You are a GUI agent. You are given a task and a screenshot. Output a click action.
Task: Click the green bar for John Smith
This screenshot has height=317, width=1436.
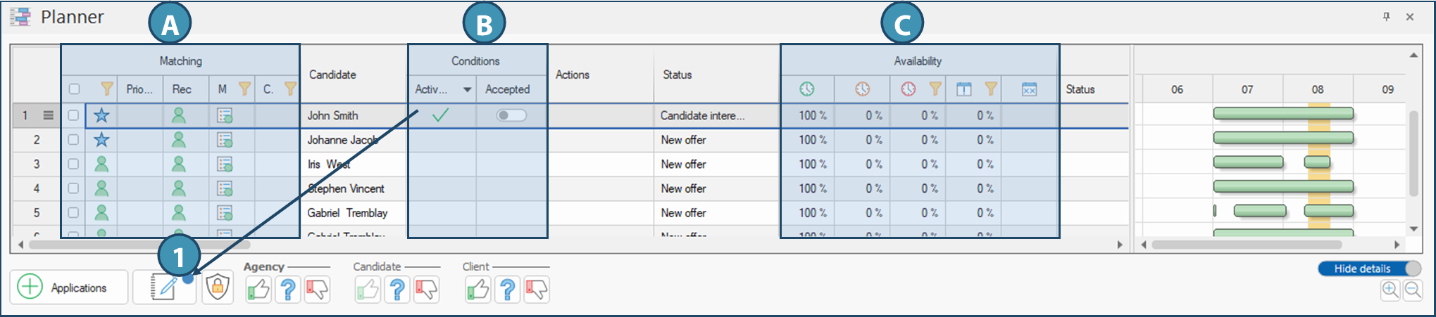click(1282, 113)
